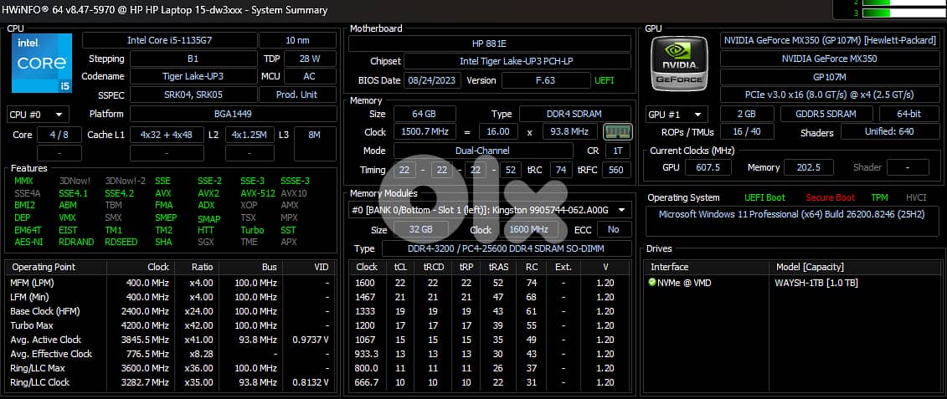Click the Turbo feature flag
The width and height of the screenshot is (947, 399).
253,230
